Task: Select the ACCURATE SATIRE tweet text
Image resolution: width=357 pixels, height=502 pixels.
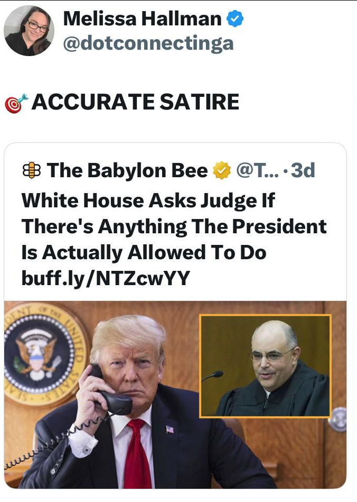Action: (135, 102)
